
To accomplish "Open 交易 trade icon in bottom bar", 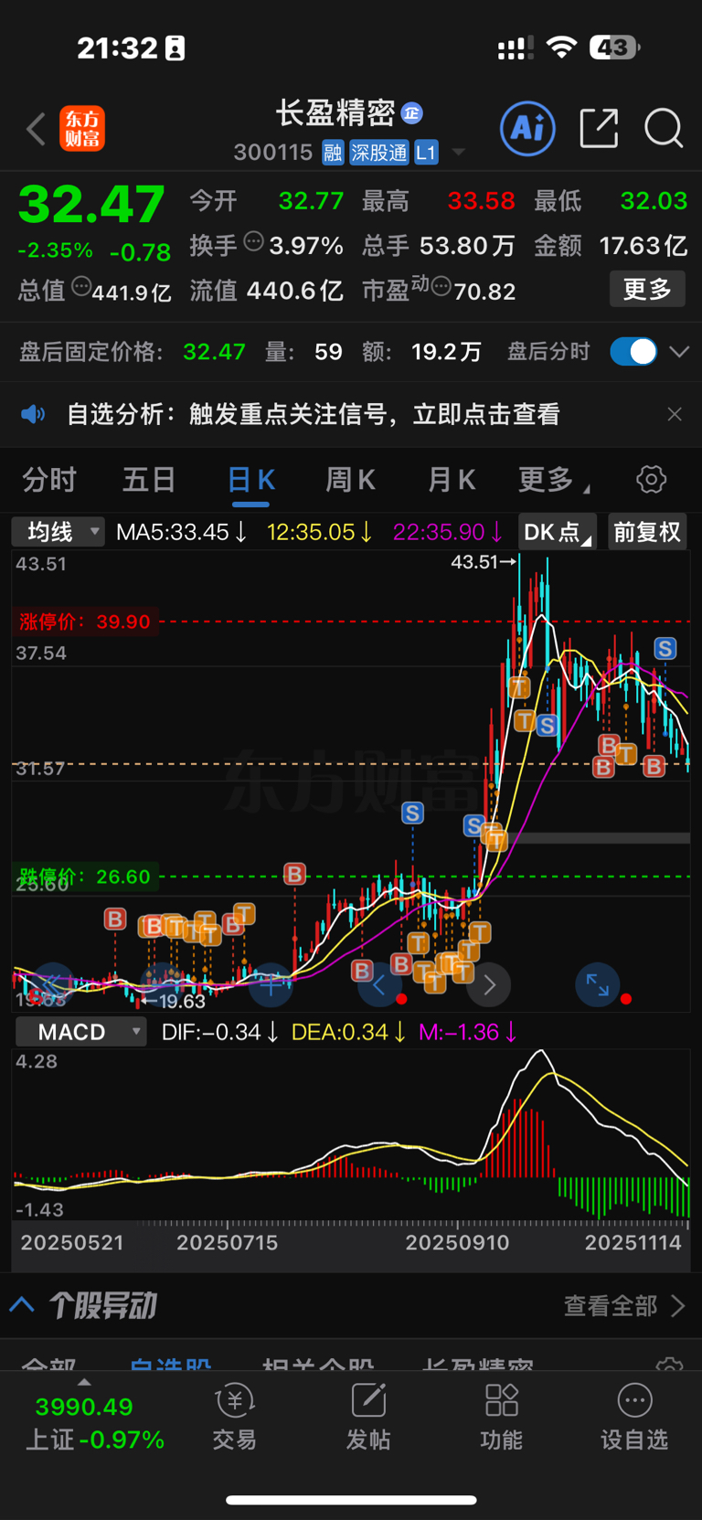I will click(x=234, y=1417).
